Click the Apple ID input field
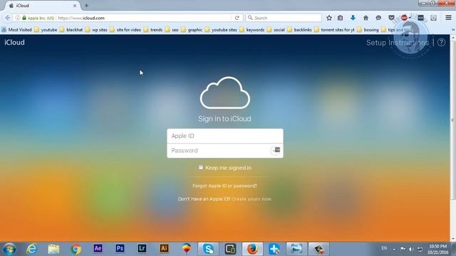 (225, 136)
